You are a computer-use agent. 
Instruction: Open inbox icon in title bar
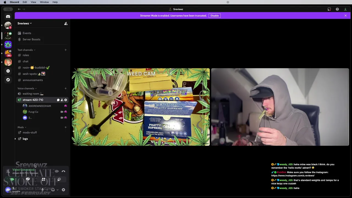(x=329, y=9)
